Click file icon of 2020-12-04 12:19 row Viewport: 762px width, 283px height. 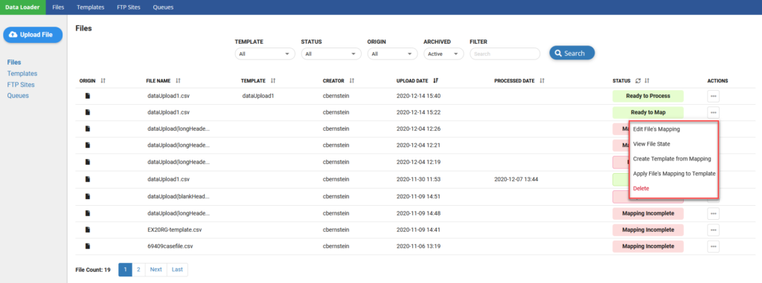88,162
